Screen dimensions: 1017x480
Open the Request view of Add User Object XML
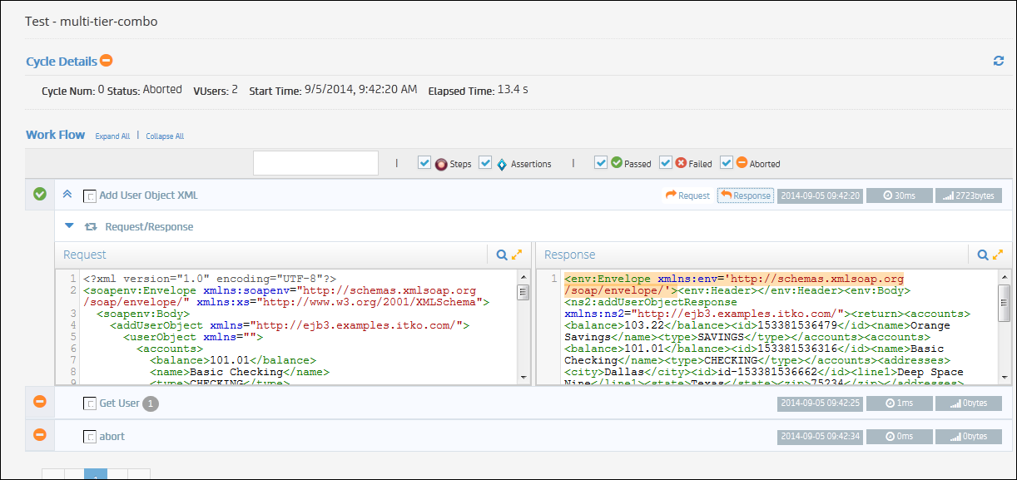[687, 195]
